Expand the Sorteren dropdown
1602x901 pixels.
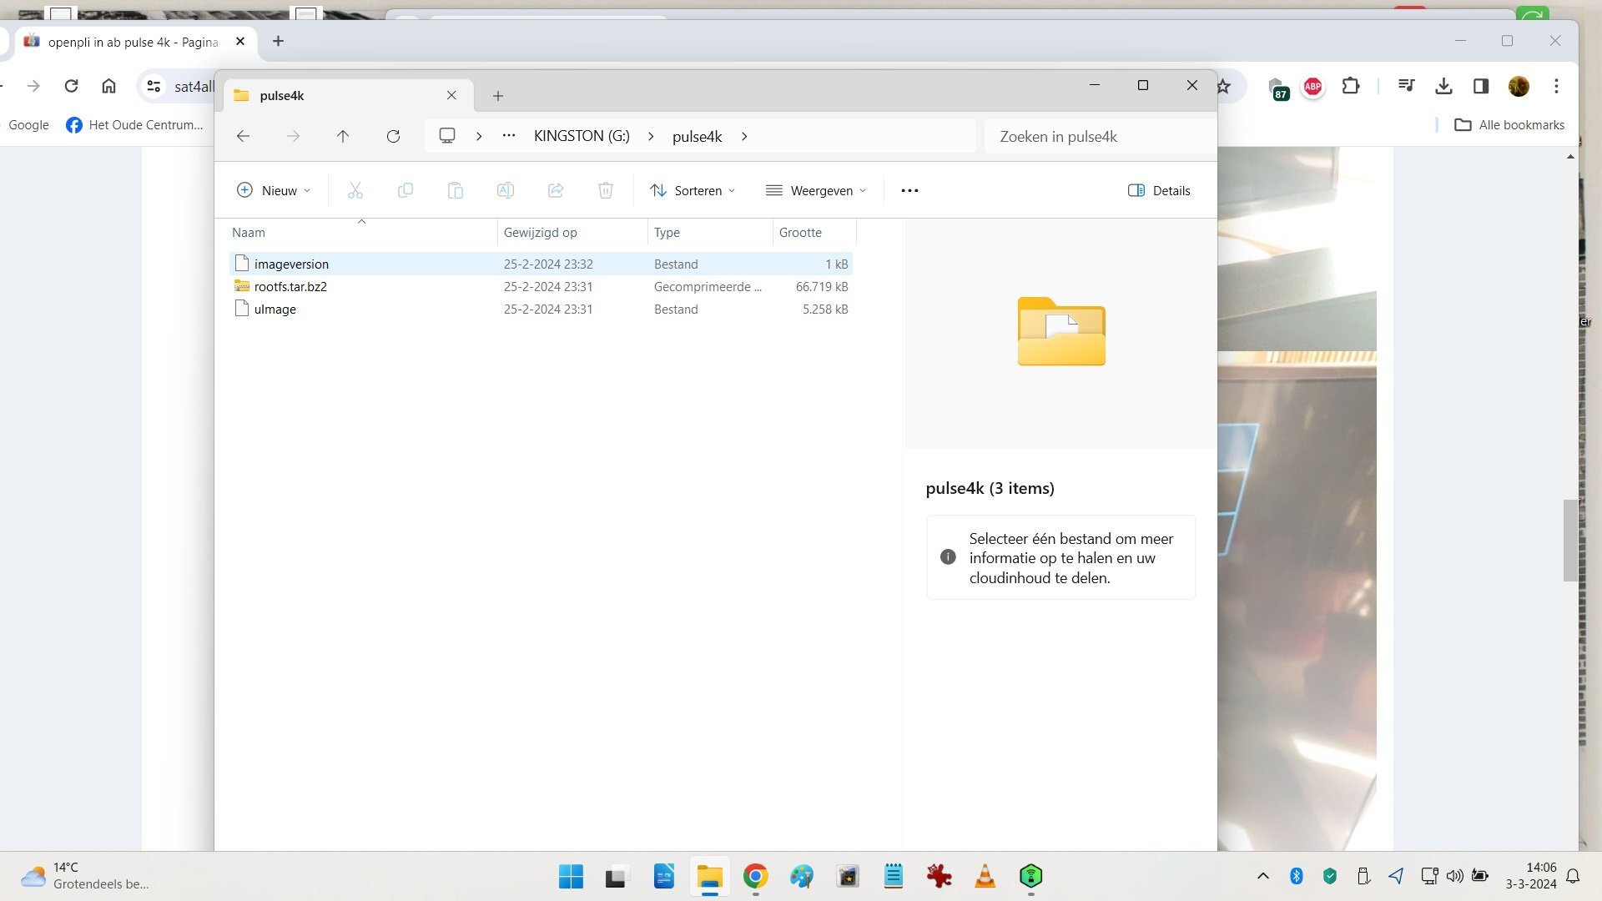[x=693, y=190]
